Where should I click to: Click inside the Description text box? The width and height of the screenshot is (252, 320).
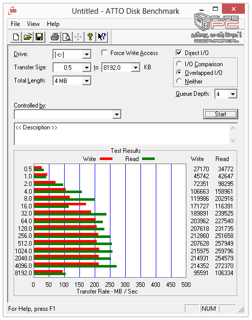[122, 134]
